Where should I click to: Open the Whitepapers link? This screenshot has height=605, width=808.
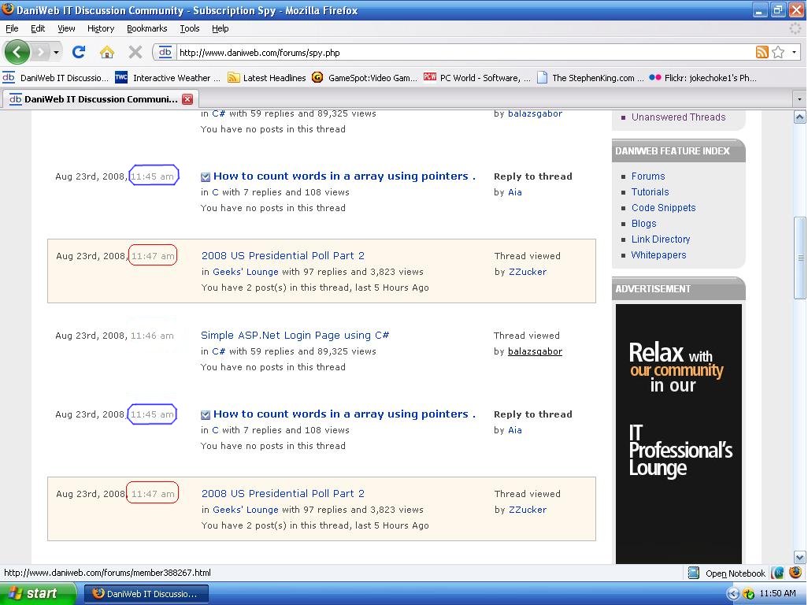[x=658, y=255]
